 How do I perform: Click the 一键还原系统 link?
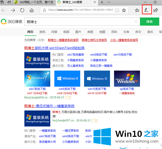tap(70, 131)
